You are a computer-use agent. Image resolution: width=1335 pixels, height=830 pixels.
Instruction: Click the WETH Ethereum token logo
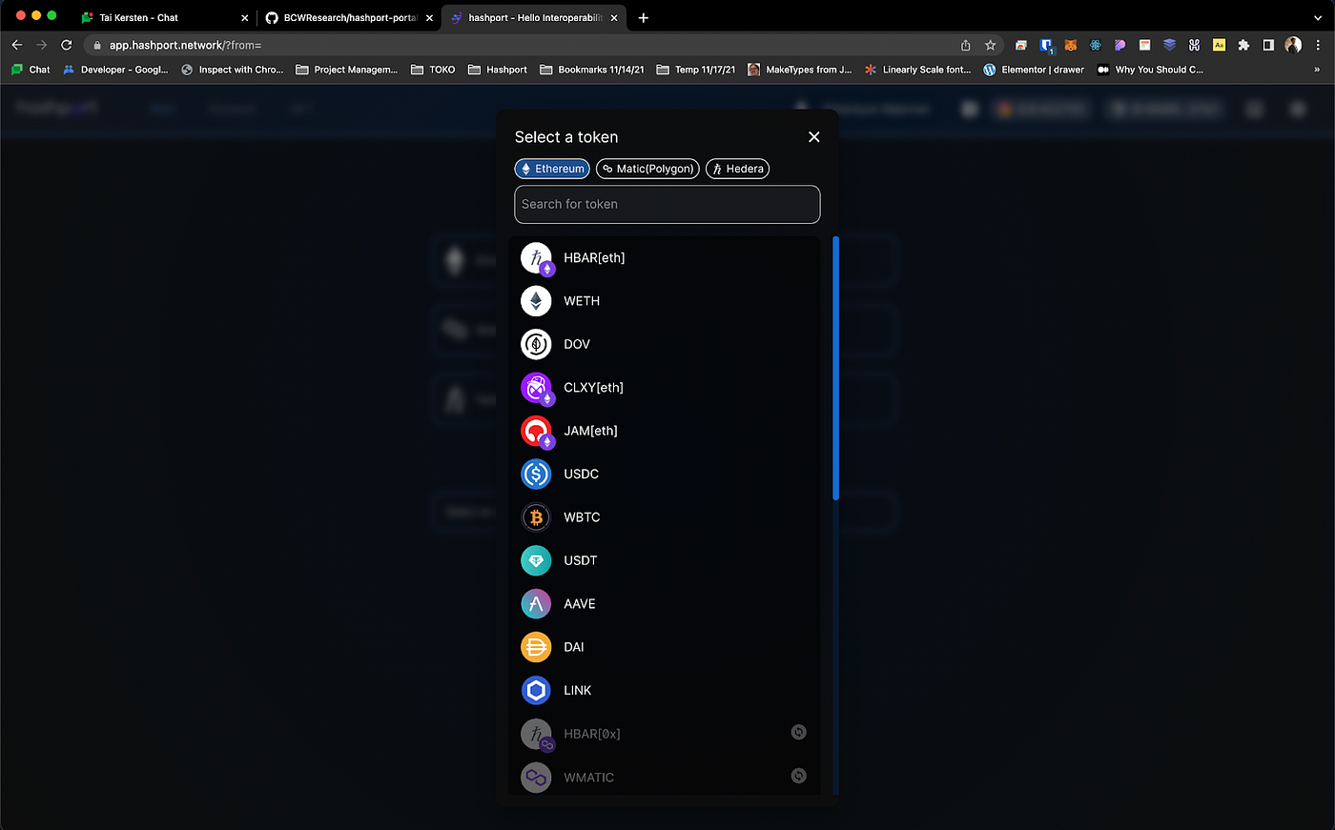pyautogui.click(x=536, y=300)
